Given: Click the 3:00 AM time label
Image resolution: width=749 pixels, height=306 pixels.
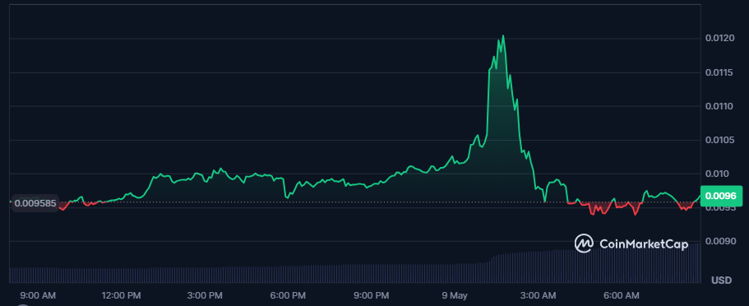Looking at the screenshot, I should [x=539, y=295].
